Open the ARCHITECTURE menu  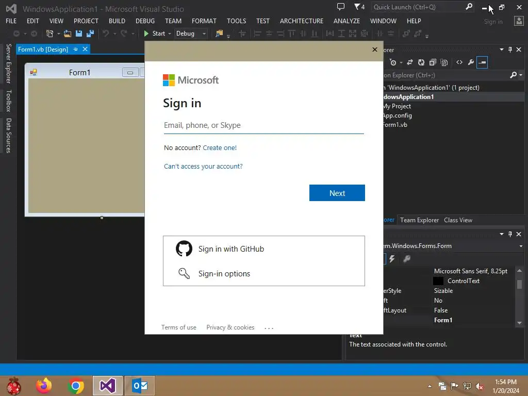coord(301,21)
